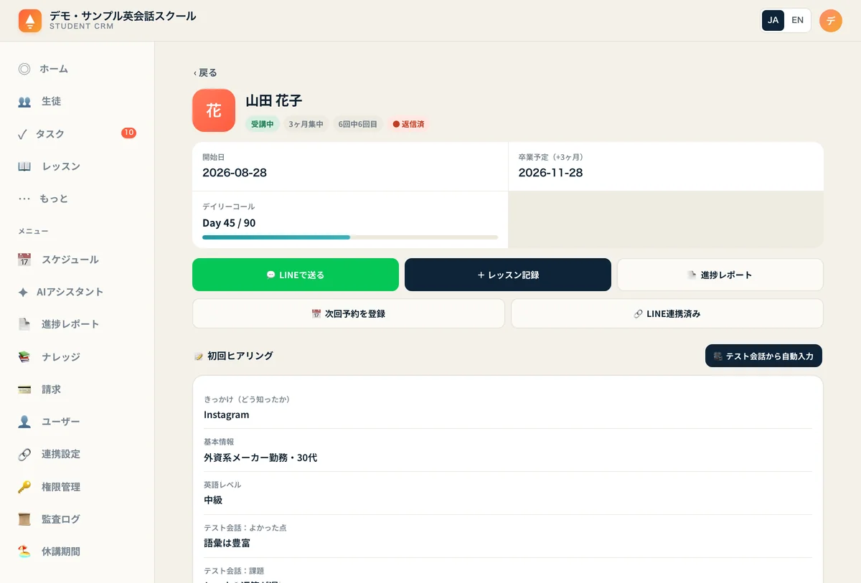
Task: Click memo icon beside 初回ヒアリング
Action: coord(199,356)
